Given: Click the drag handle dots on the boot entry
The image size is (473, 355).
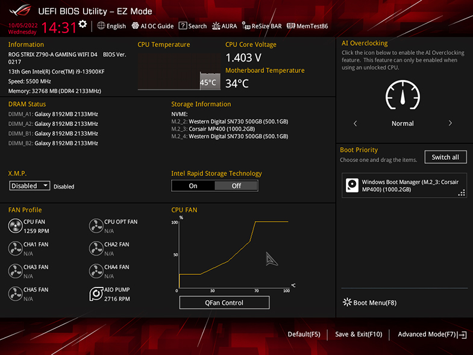Looking at the screenshot, I should click(462, 193).
